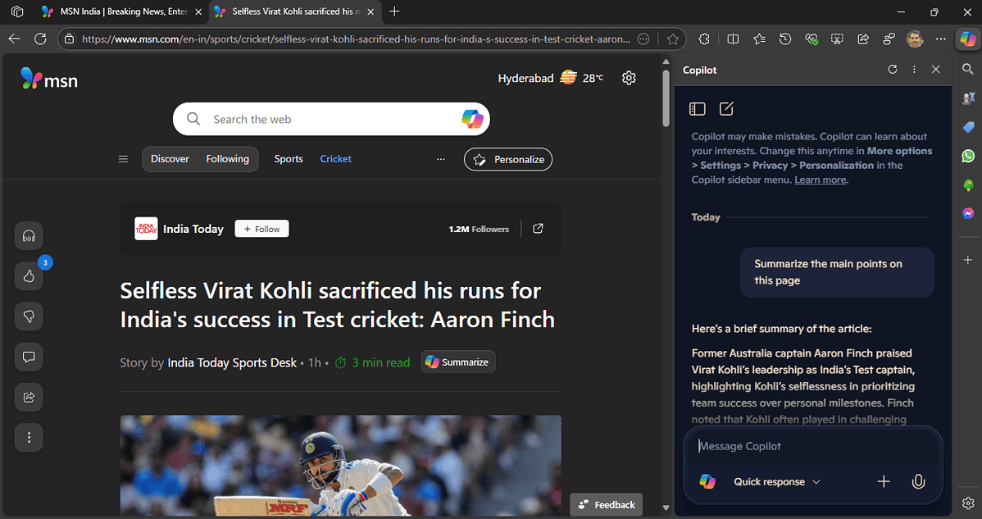Viewport: 982px width, 519px height.
Task: Open a new browser tab
Action: (394, 11)
